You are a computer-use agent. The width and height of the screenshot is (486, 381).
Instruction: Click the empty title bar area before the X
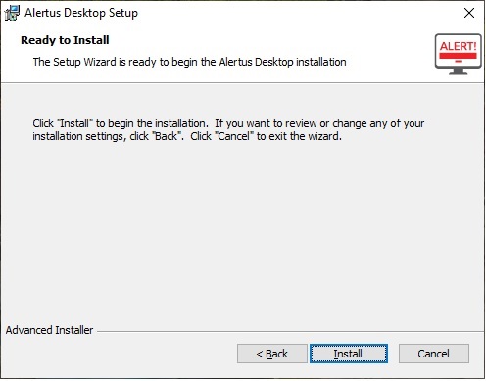(294, 13)
